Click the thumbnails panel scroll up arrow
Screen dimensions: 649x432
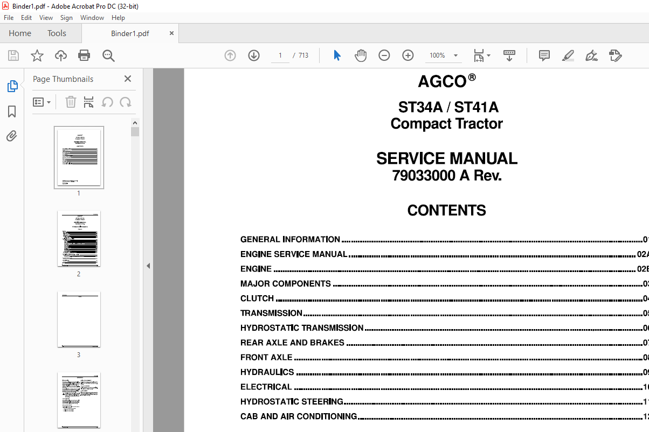click(135, 122)
